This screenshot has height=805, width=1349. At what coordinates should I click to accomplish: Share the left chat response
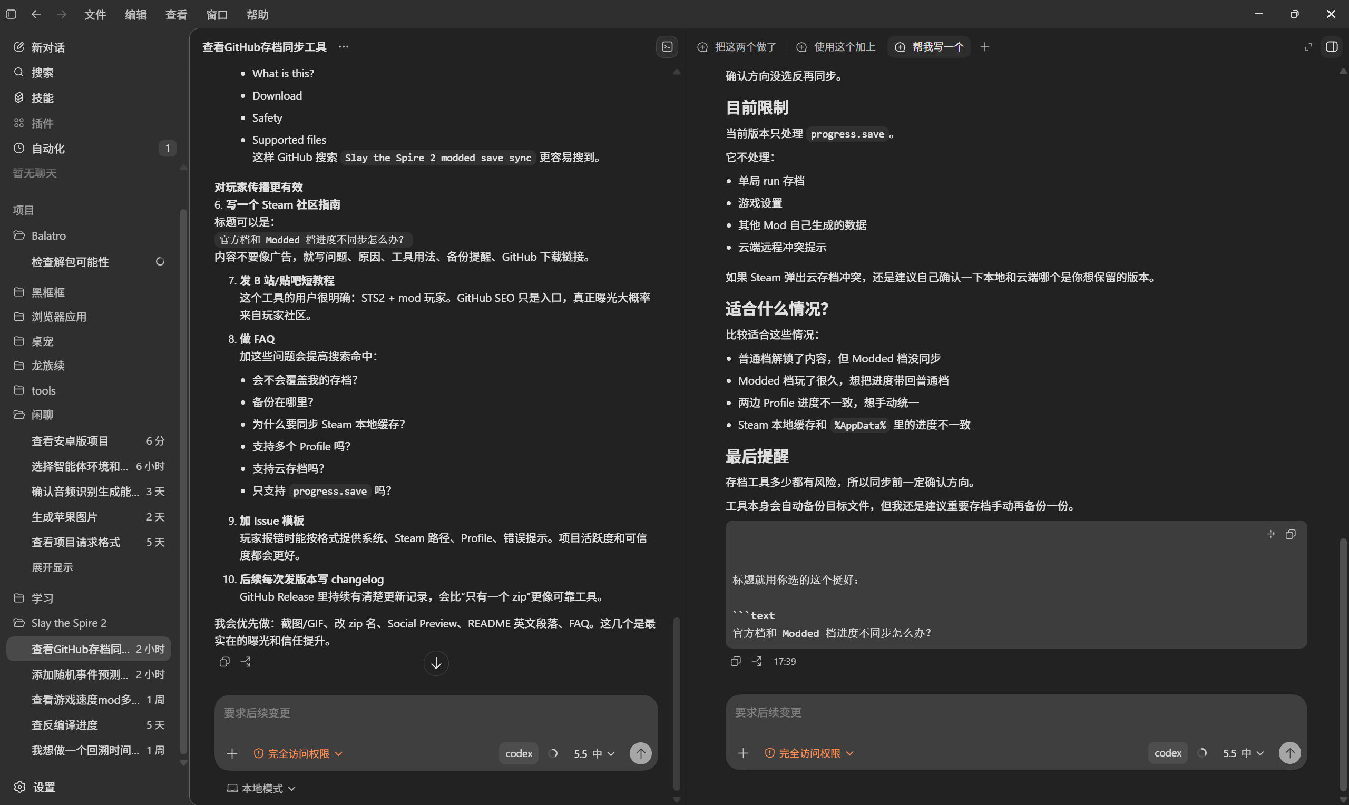pyautogui.click(x=246, y=662)
